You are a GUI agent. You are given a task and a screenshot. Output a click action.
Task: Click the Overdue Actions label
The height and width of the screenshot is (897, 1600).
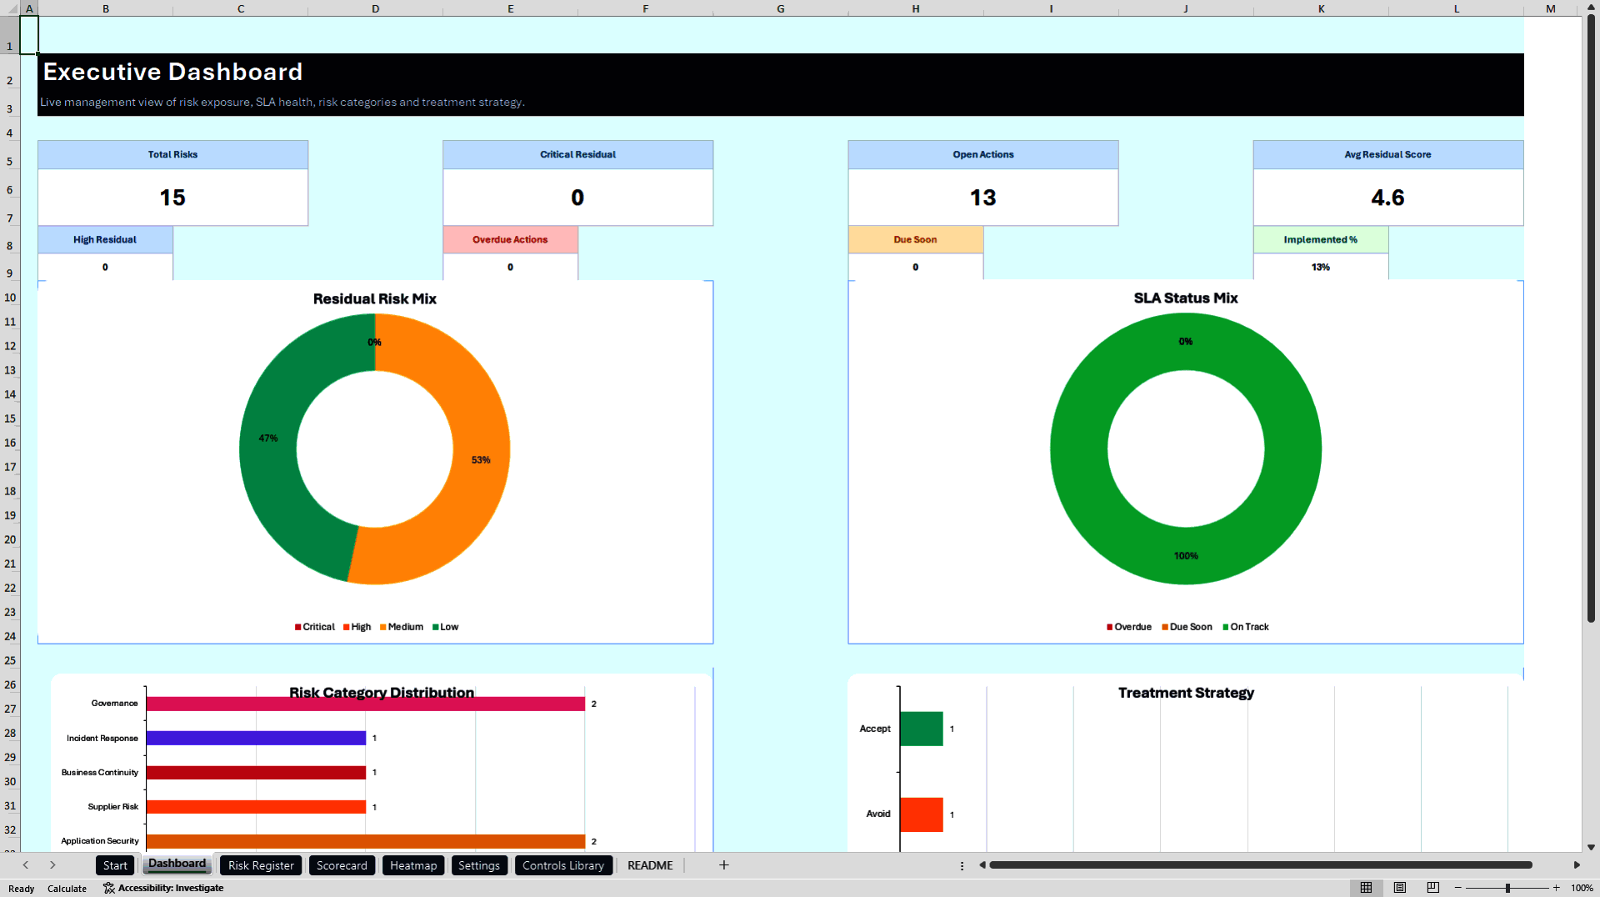pyautogui.click(x=510, y=239)
